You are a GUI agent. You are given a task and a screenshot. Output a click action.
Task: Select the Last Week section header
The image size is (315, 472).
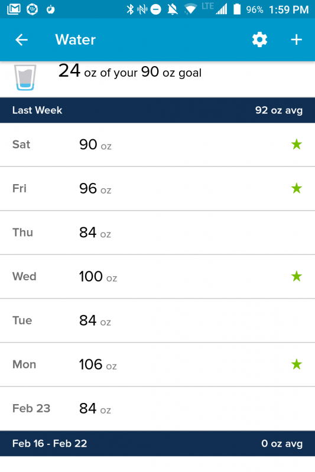coord(157,110)
